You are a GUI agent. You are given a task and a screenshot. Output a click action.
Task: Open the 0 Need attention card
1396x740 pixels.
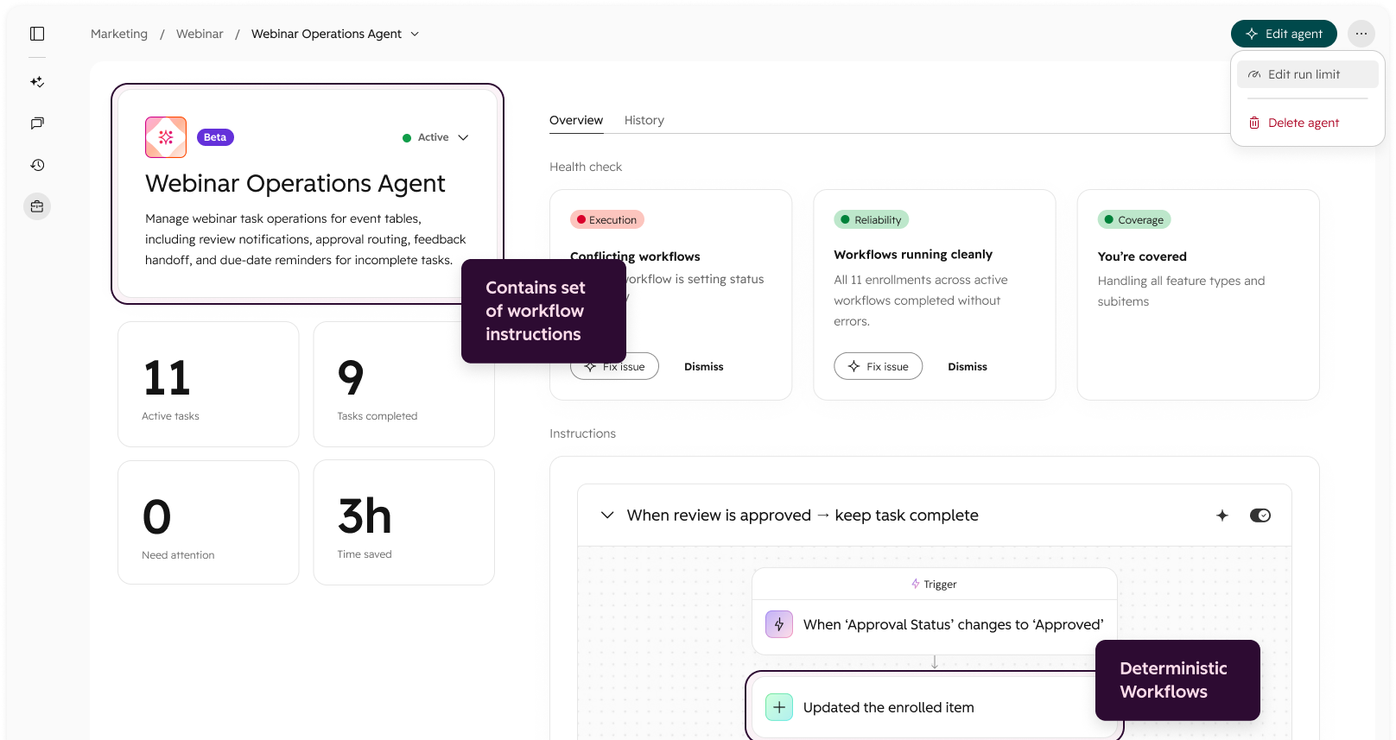208,522
